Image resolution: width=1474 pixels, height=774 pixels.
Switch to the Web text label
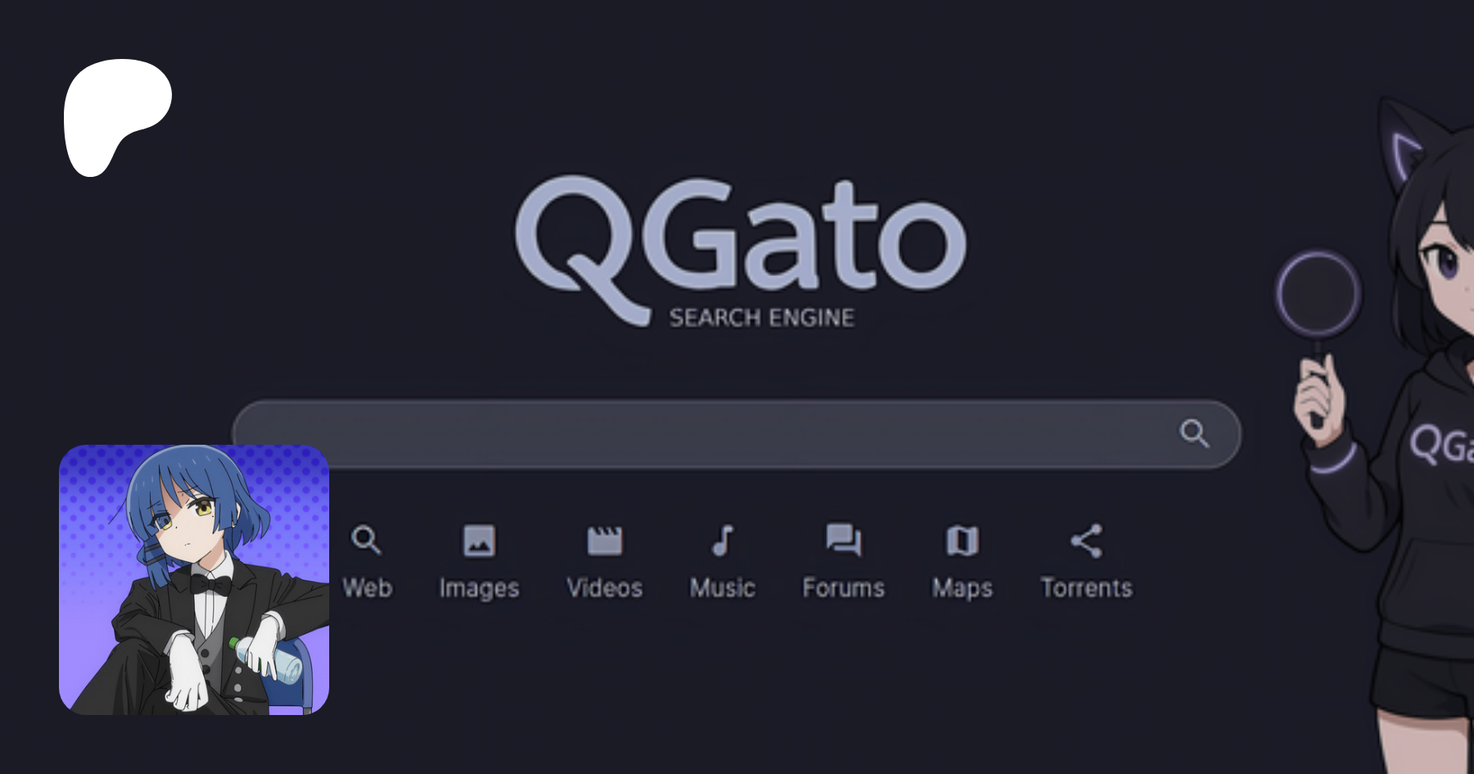pos(367,588)
